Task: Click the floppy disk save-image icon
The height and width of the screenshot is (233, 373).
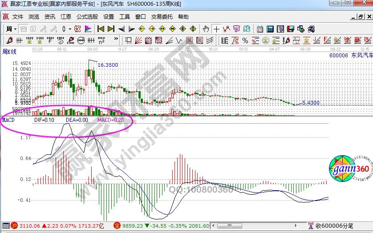Action: click(x=291, y=29)
